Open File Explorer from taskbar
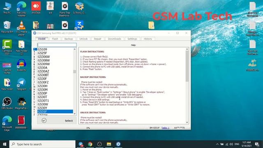The height and width of the screenshot is (148, 263). tap(109, 144)
